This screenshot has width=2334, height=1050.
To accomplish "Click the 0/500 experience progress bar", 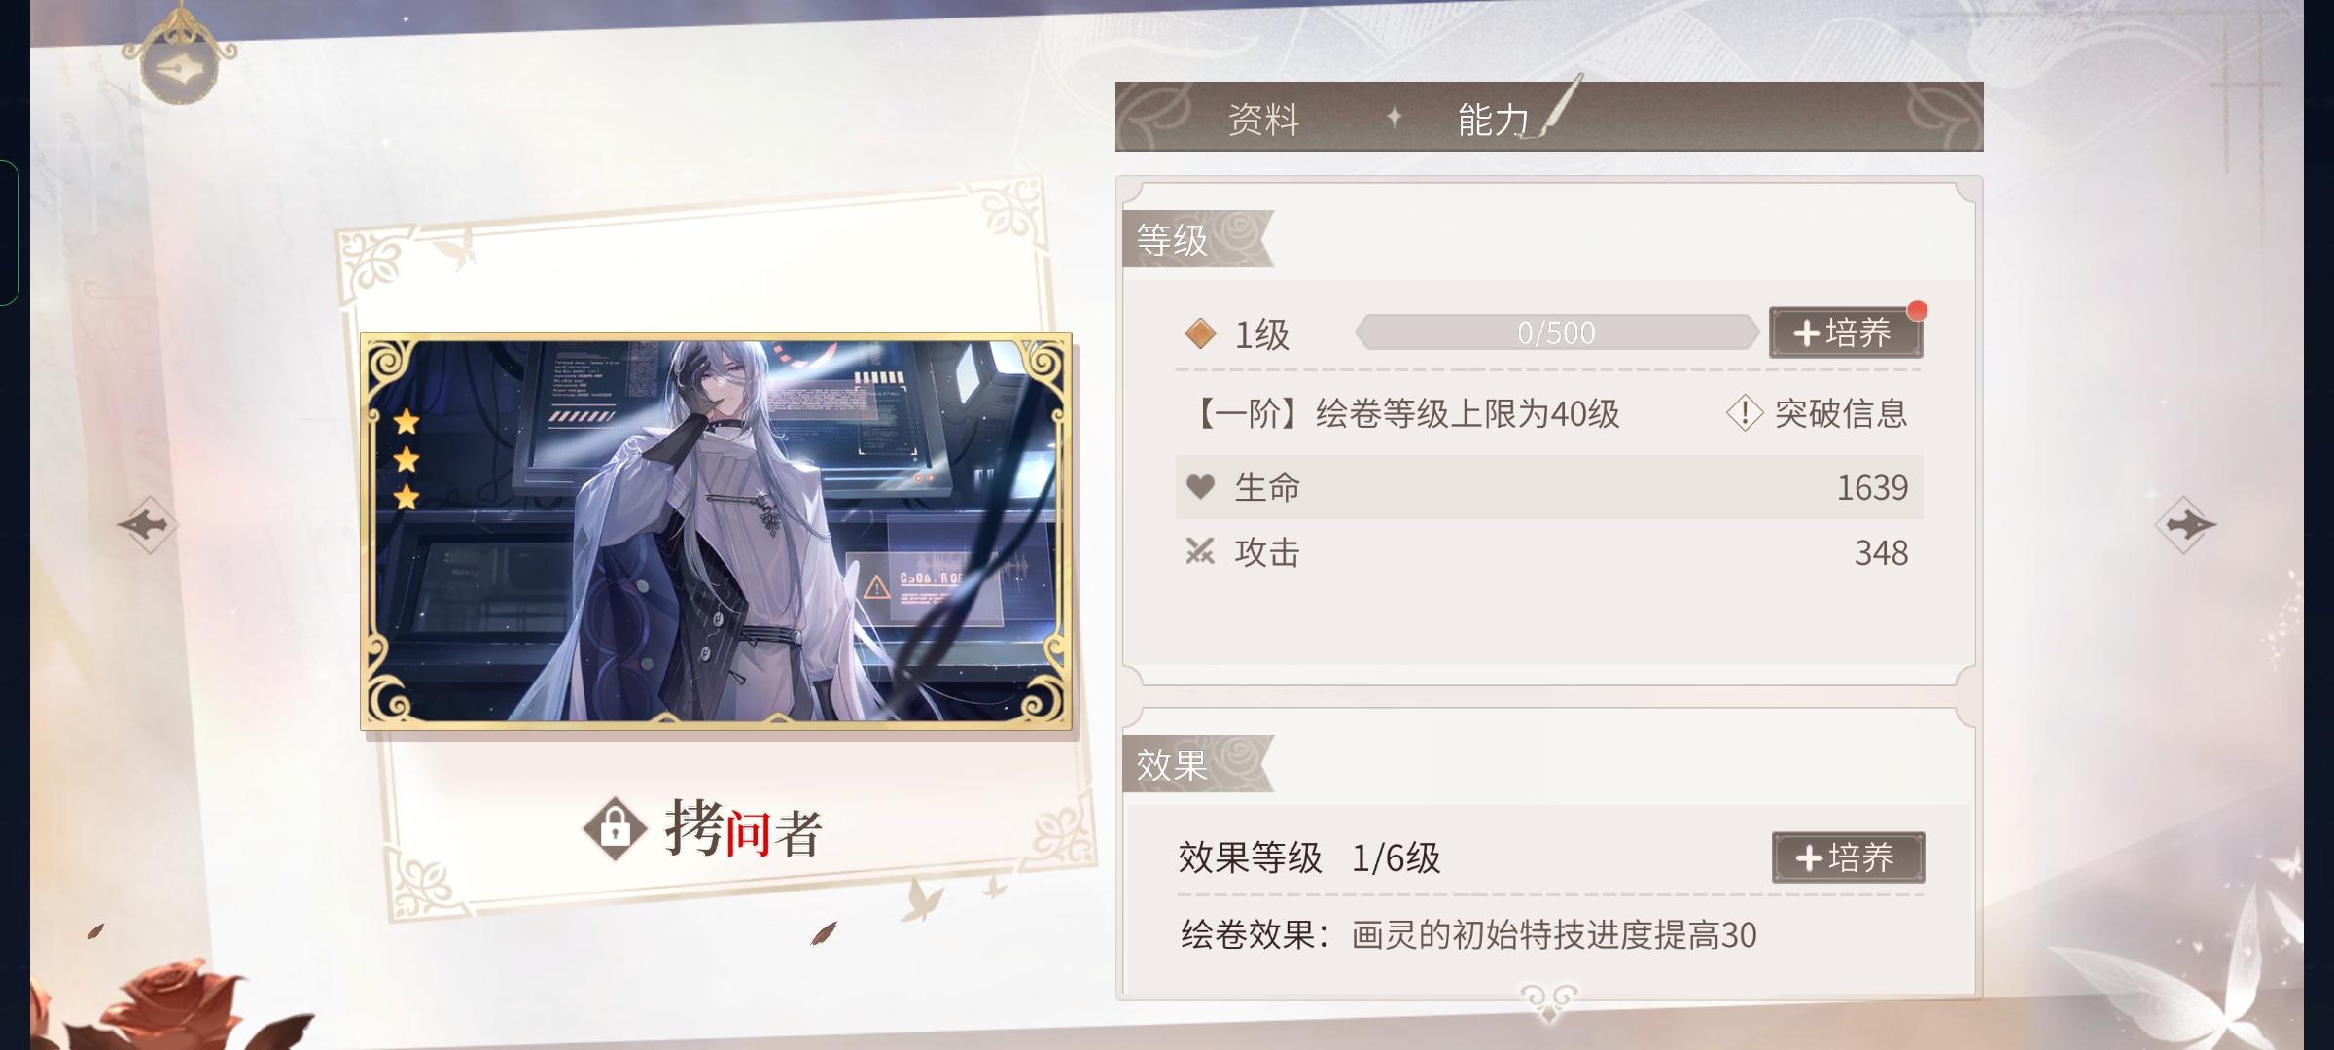I will (1557, 332).
